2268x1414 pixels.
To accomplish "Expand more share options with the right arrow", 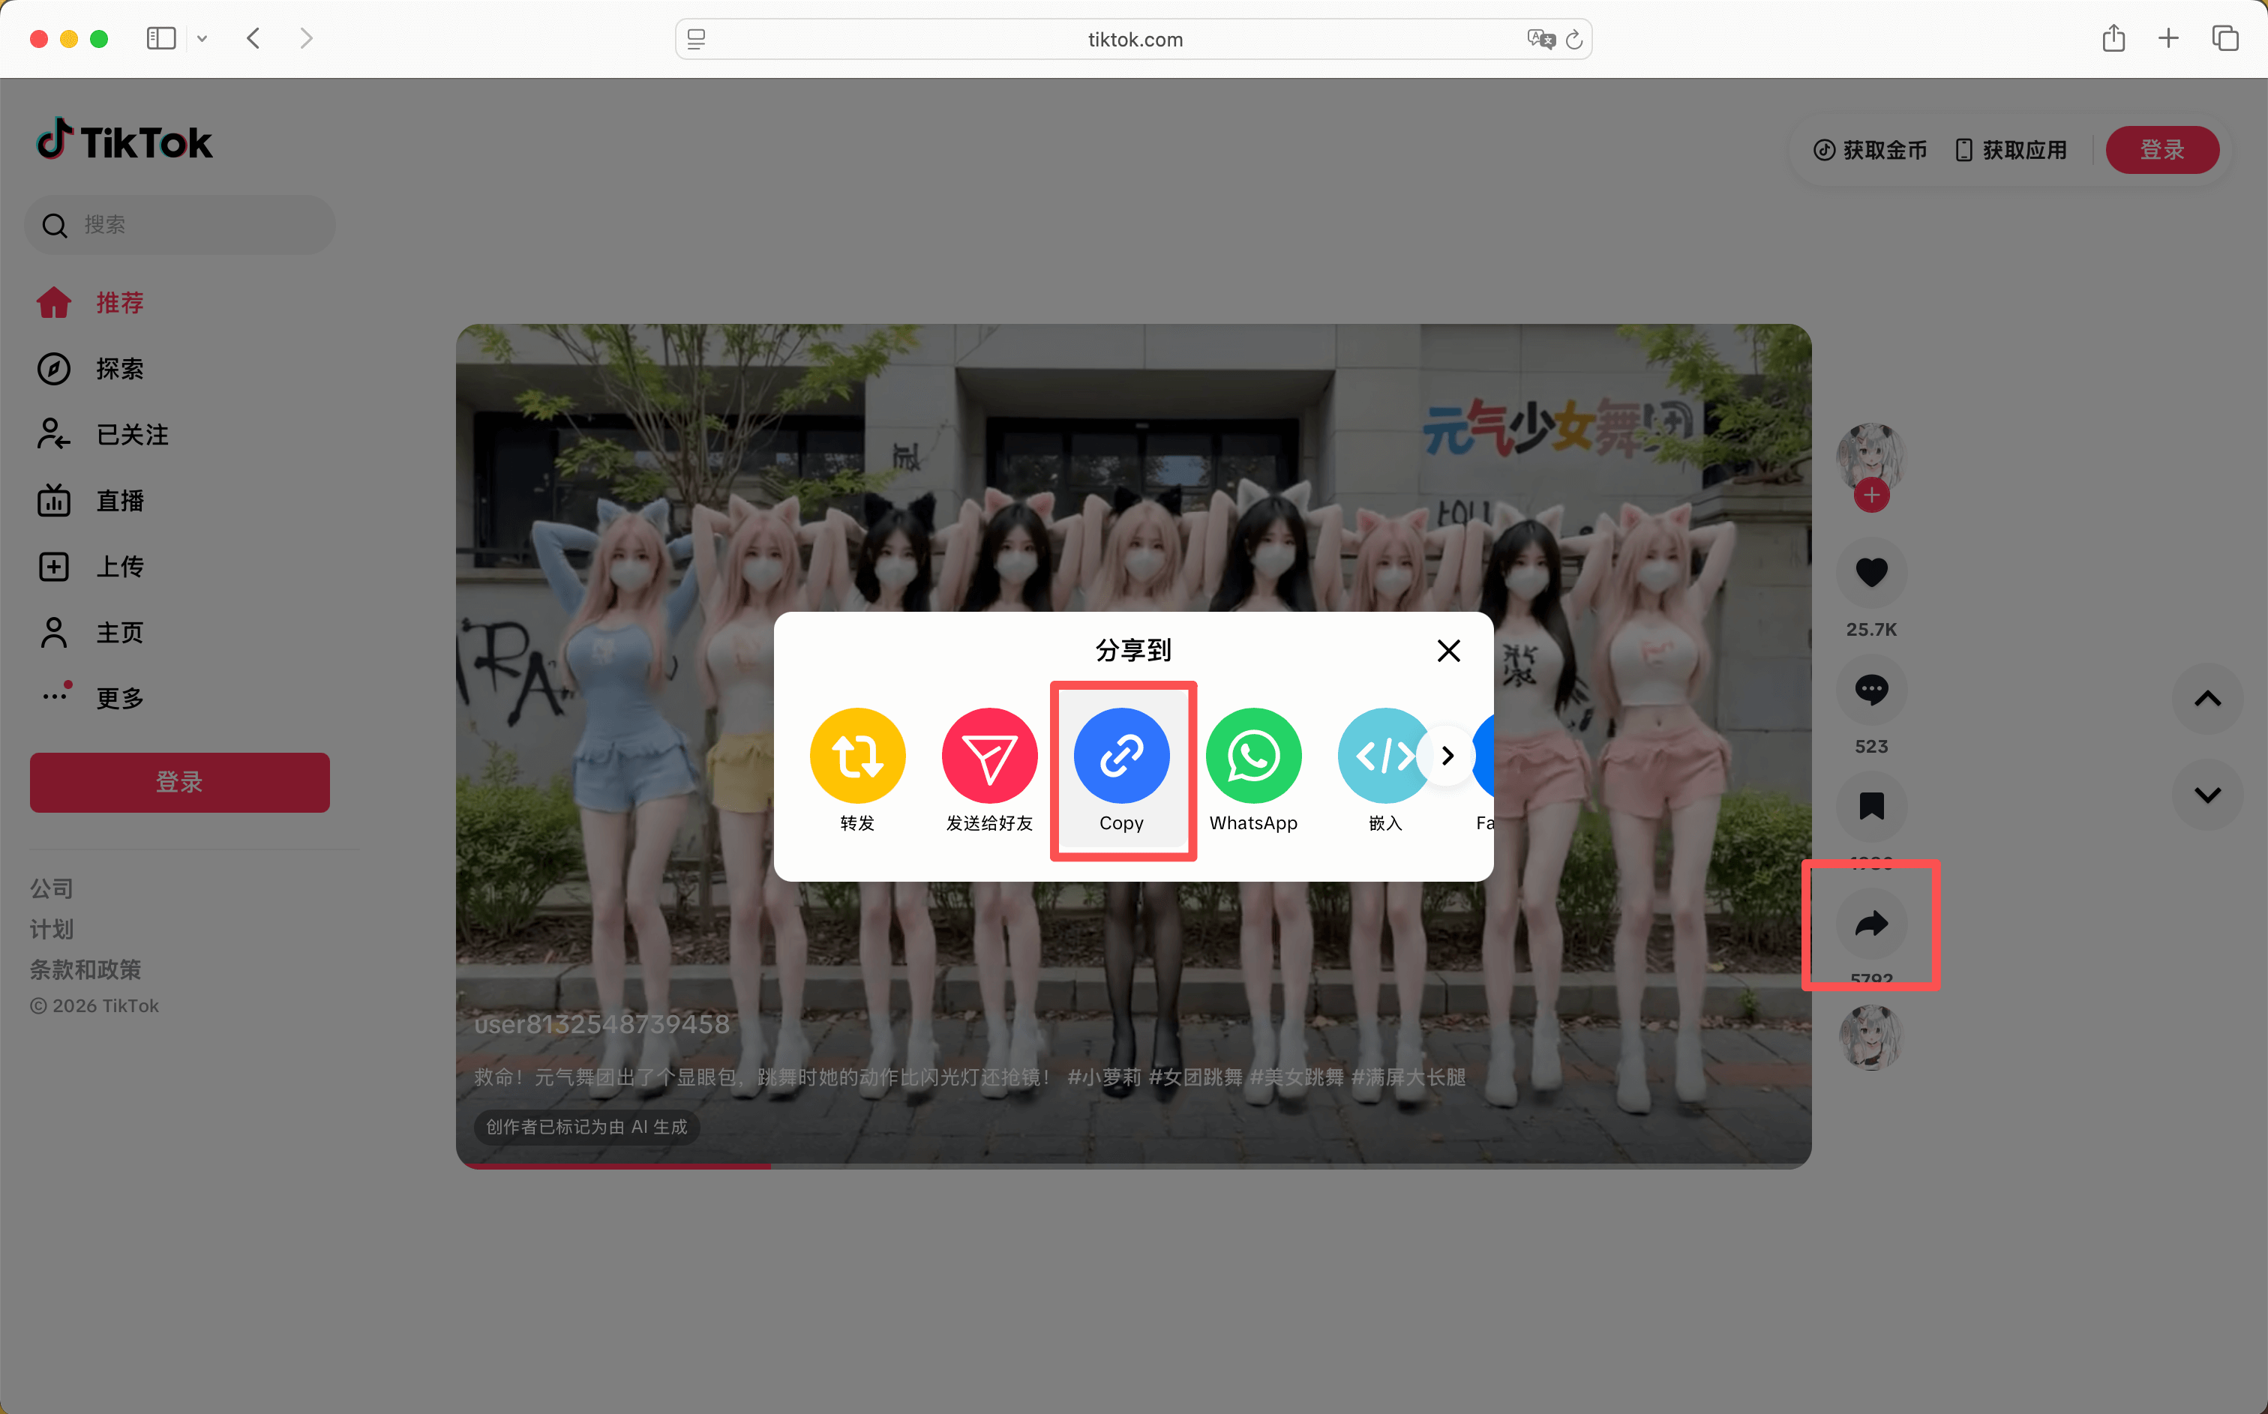I will tap(1447, 756).
